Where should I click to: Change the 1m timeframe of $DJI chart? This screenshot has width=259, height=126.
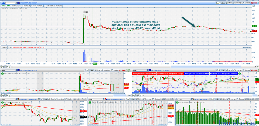coord(46,99)
